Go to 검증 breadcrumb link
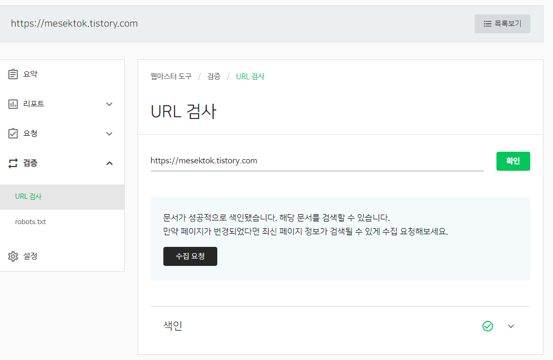Screen dimensions: 553x360 pyautogui.click(x=214, y=76)
